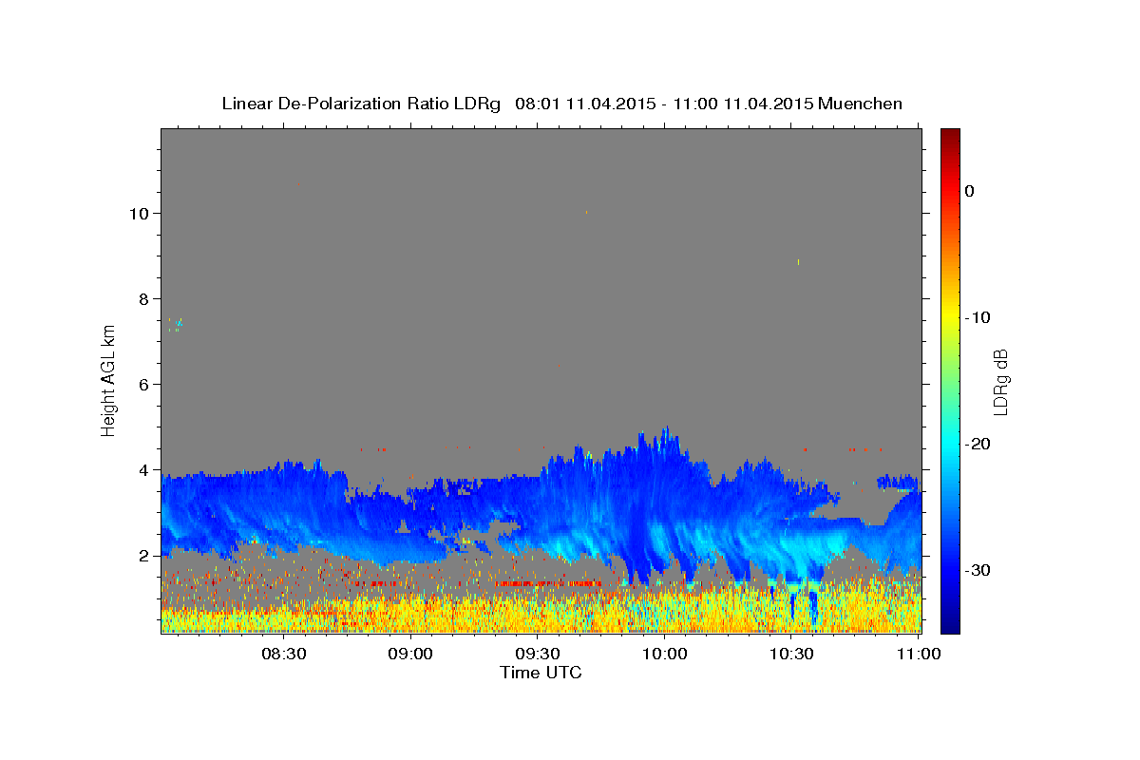Click the plot title 'Linear De-Polarization Ratio LDRg'
This screenshot has height=760, width=1140.
pyautogui.click(x=361, y=104)
